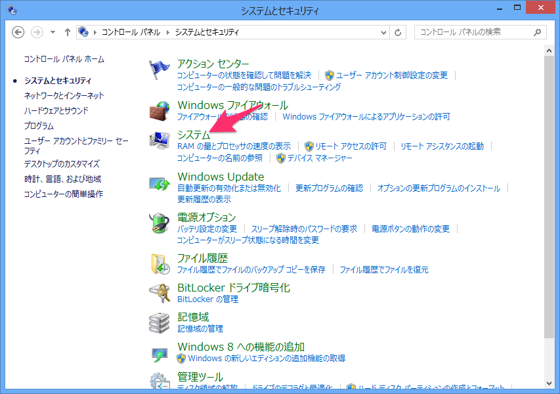The image size is (560, 394).
Task: Open the Windows Update heading link
Action: [x=221, y=177]
